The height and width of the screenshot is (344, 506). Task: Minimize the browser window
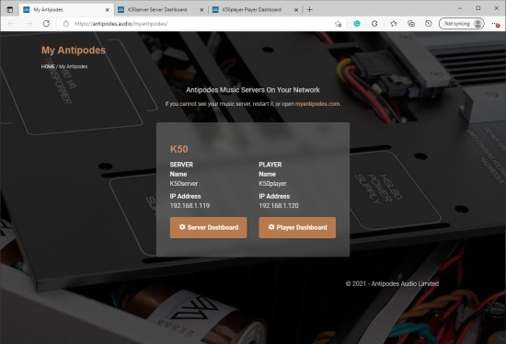(460, 8)
